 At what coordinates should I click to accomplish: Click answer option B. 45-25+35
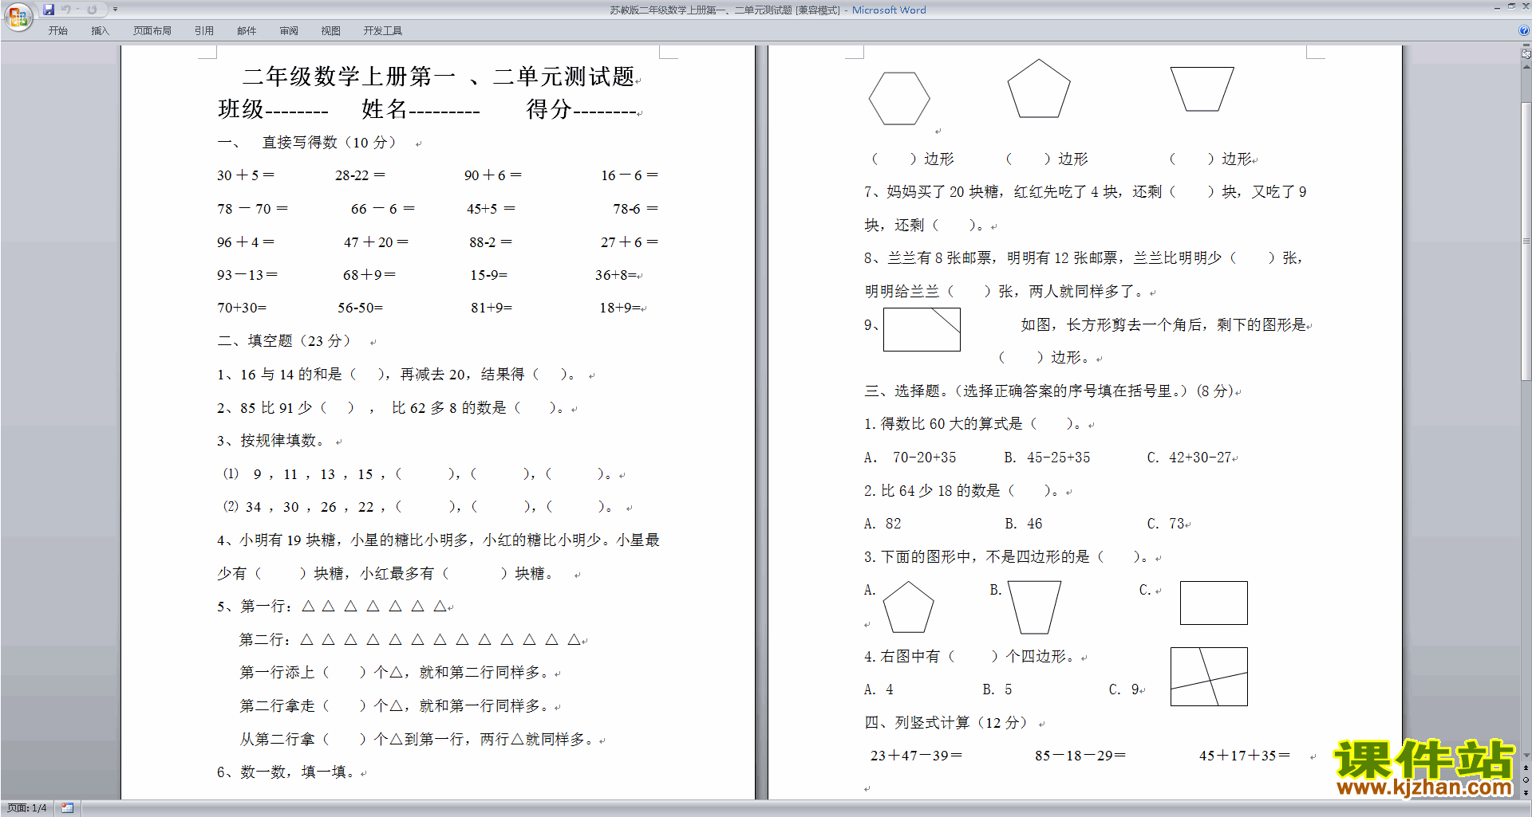pos(1047,458)
